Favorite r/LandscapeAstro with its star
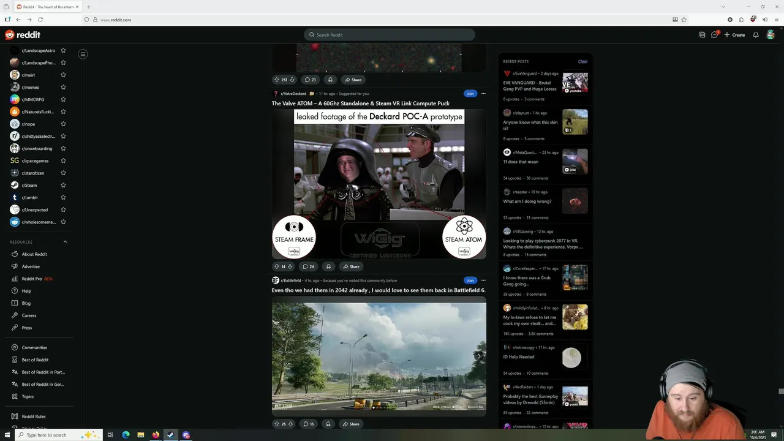The width and height of the screenshot is (784, 441). [x=63, y=51]
